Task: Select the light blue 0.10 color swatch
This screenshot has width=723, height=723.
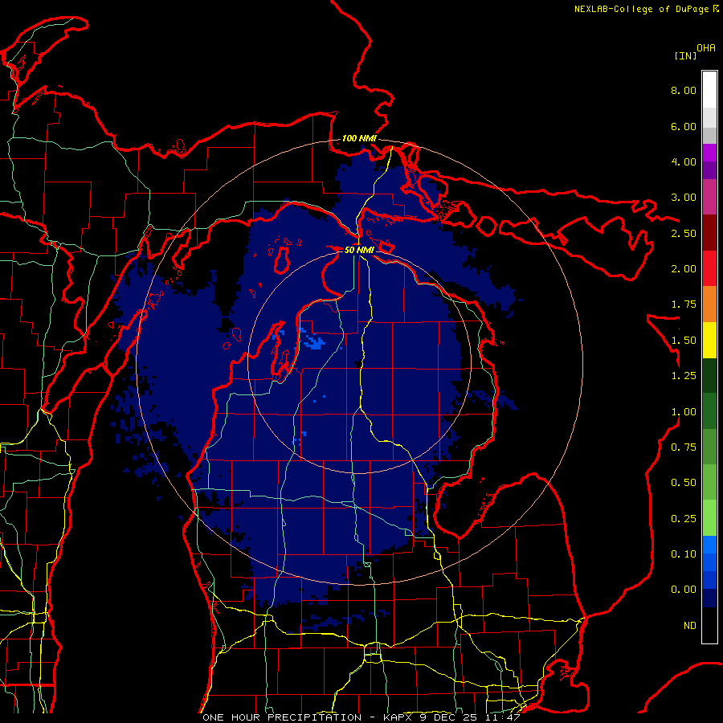Action: click(x=709, y=545)
